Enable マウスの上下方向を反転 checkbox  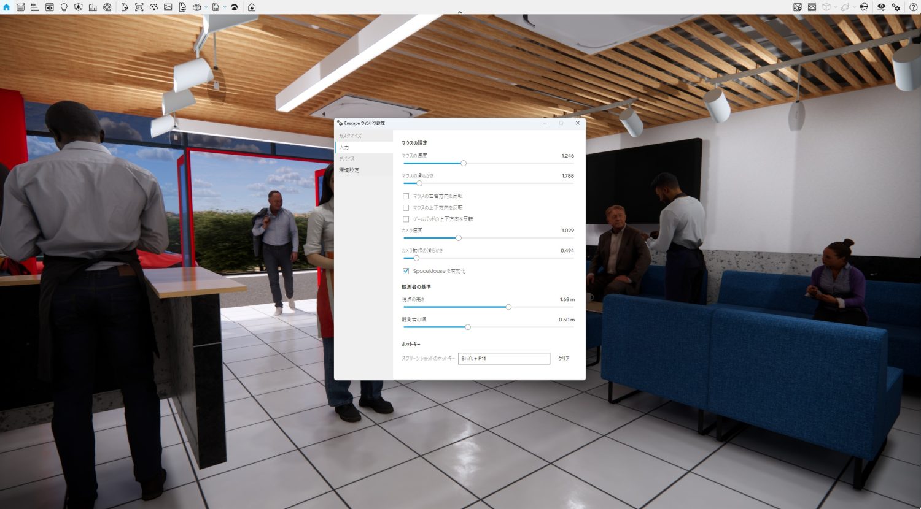[406, 208]
